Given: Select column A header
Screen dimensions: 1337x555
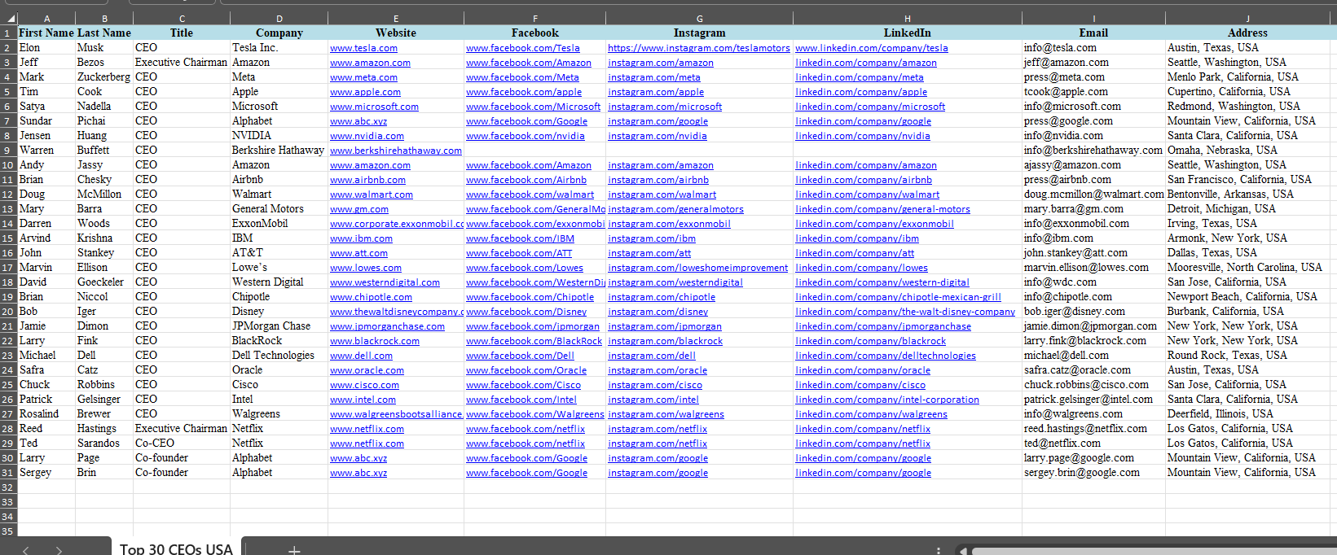Looking at the screenshot, I should (x=46, y=19).
